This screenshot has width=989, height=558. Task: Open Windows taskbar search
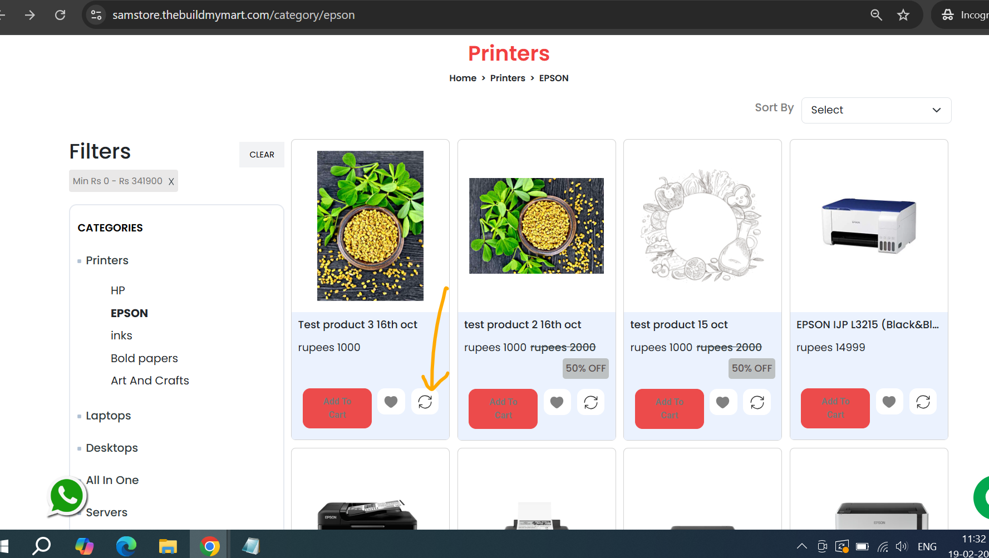pyautogui.click(x=42, y=546)
